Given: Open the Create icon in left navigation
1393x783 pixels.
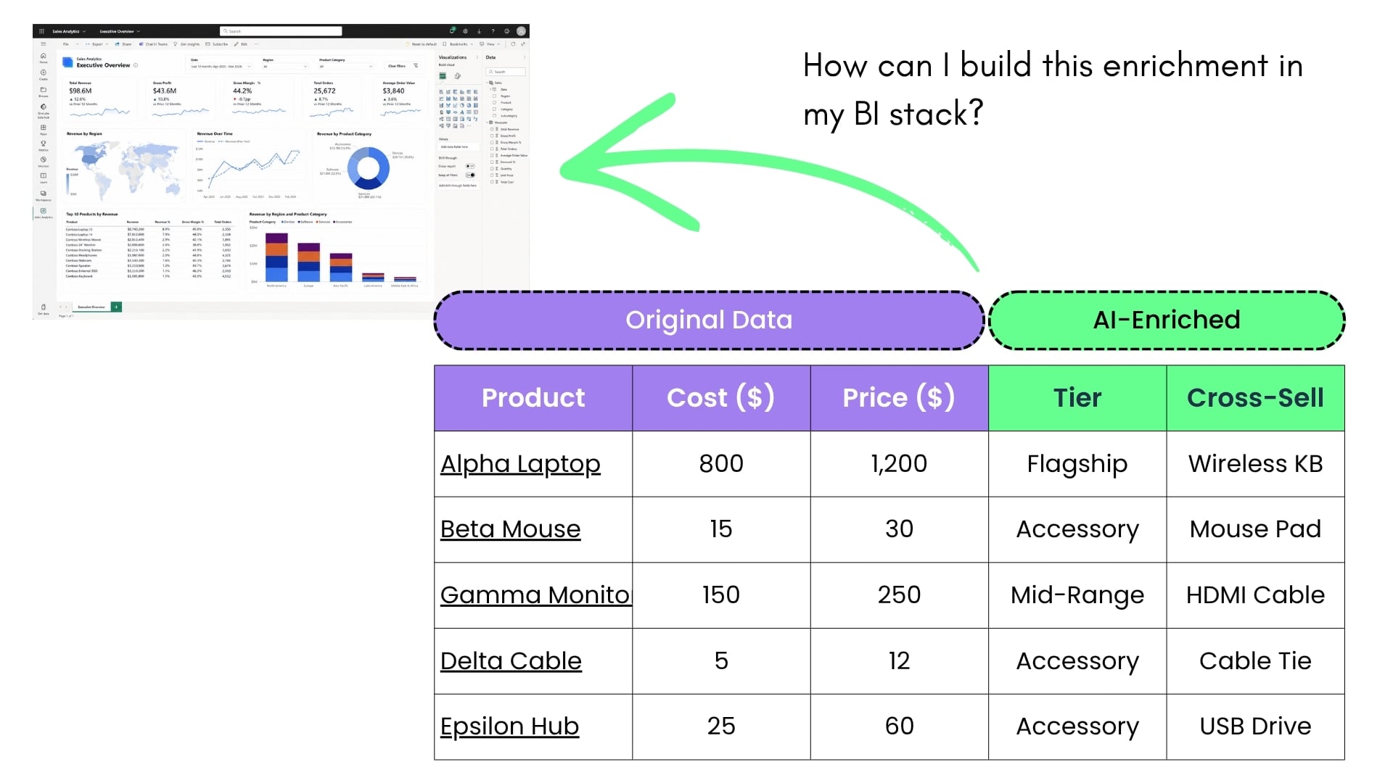Looking at the screenshot, I should point(44,72).
